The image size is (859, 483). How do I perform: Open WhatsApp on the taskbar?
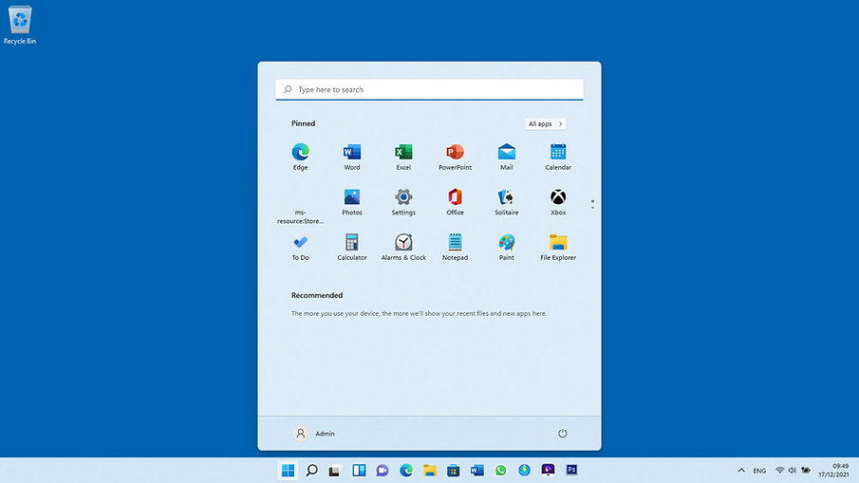pos(500,470)
